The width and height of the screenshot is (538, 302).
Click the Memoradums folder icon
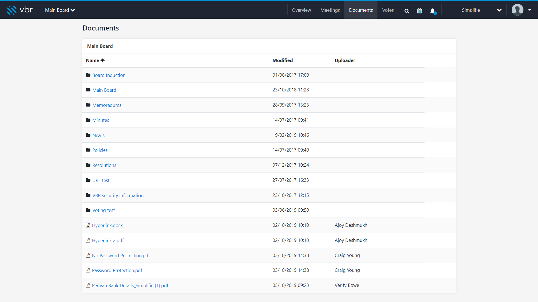(x=88, y=105)
